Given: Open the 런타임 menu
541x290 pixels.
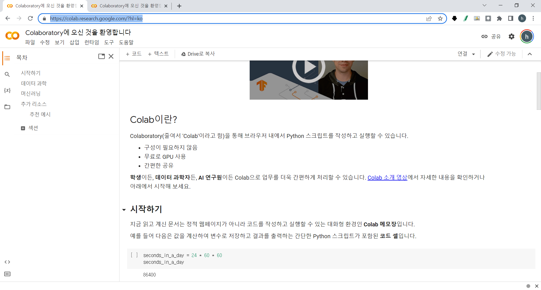Looking at the screenshot, I should tap(92, 42).
